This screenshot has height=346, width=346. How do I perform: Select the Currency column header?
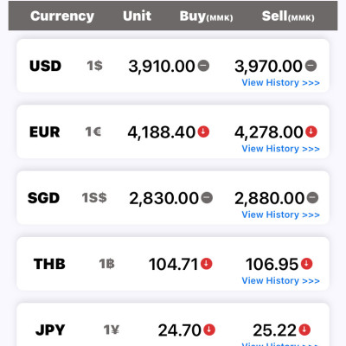62,16
